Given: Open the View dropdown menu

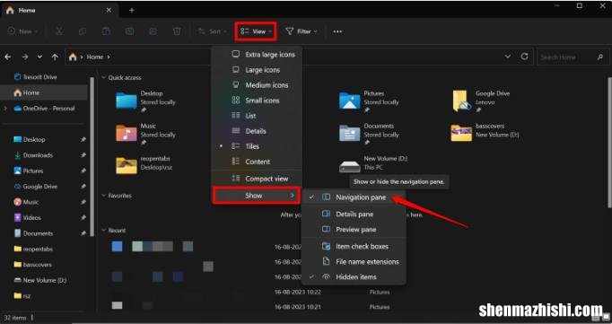Looking at the screenshot, I should pos(256,31).
